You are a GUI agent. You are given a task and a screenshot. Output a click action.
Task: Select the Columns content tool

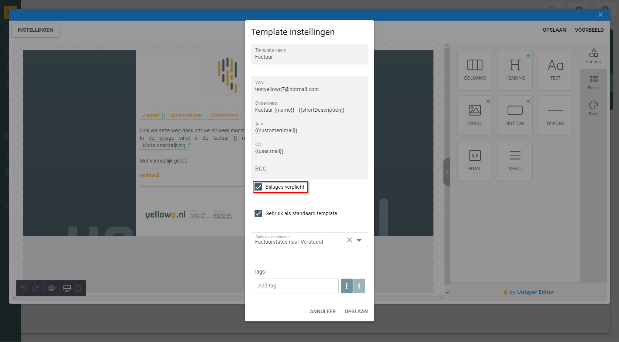click(x=475, y=70)
